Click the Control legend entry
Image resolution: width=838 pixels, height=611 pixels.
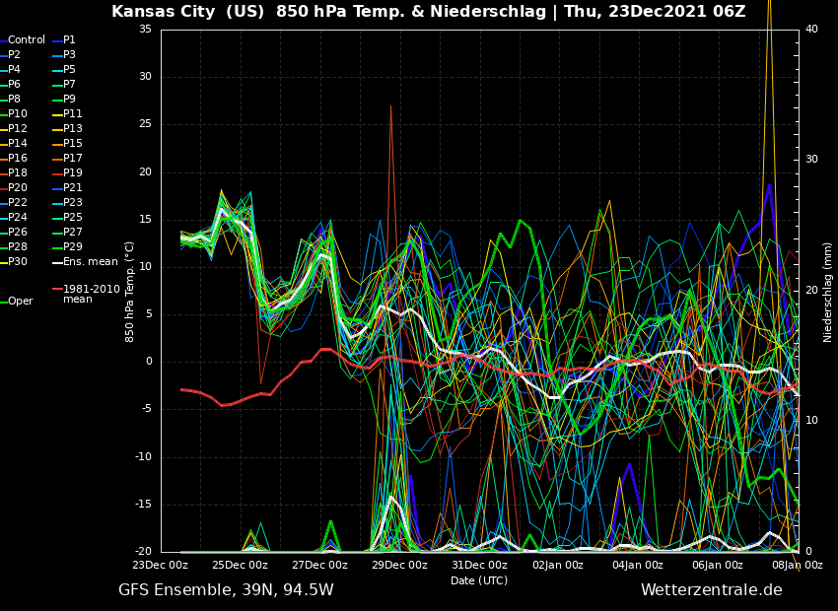[x=27, y=40]
